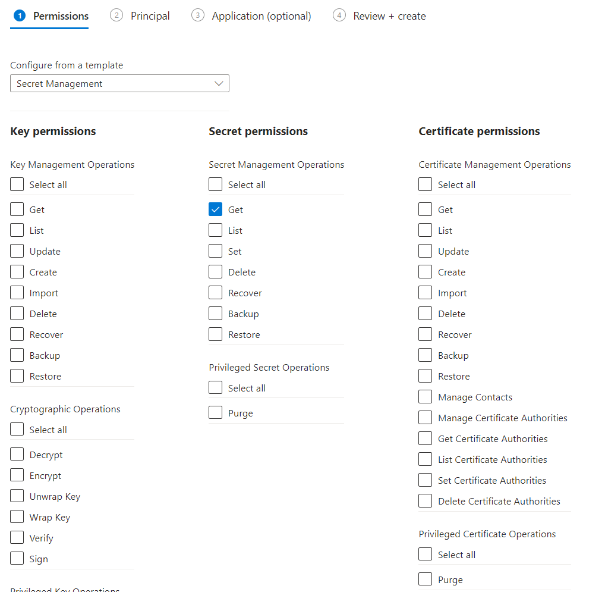This screenshot has height=592, width=605.
Task: Tick Select all under Key Management Operations
Action: (17, 184)
